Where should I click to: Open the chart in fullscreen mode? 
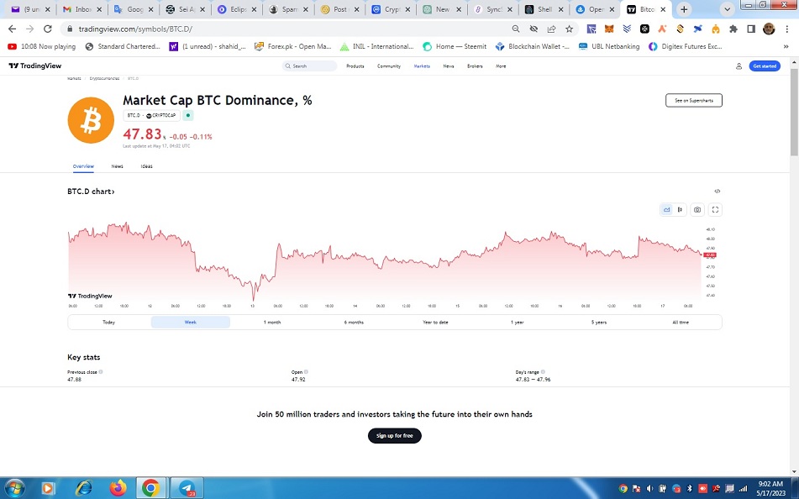(715, 209)
